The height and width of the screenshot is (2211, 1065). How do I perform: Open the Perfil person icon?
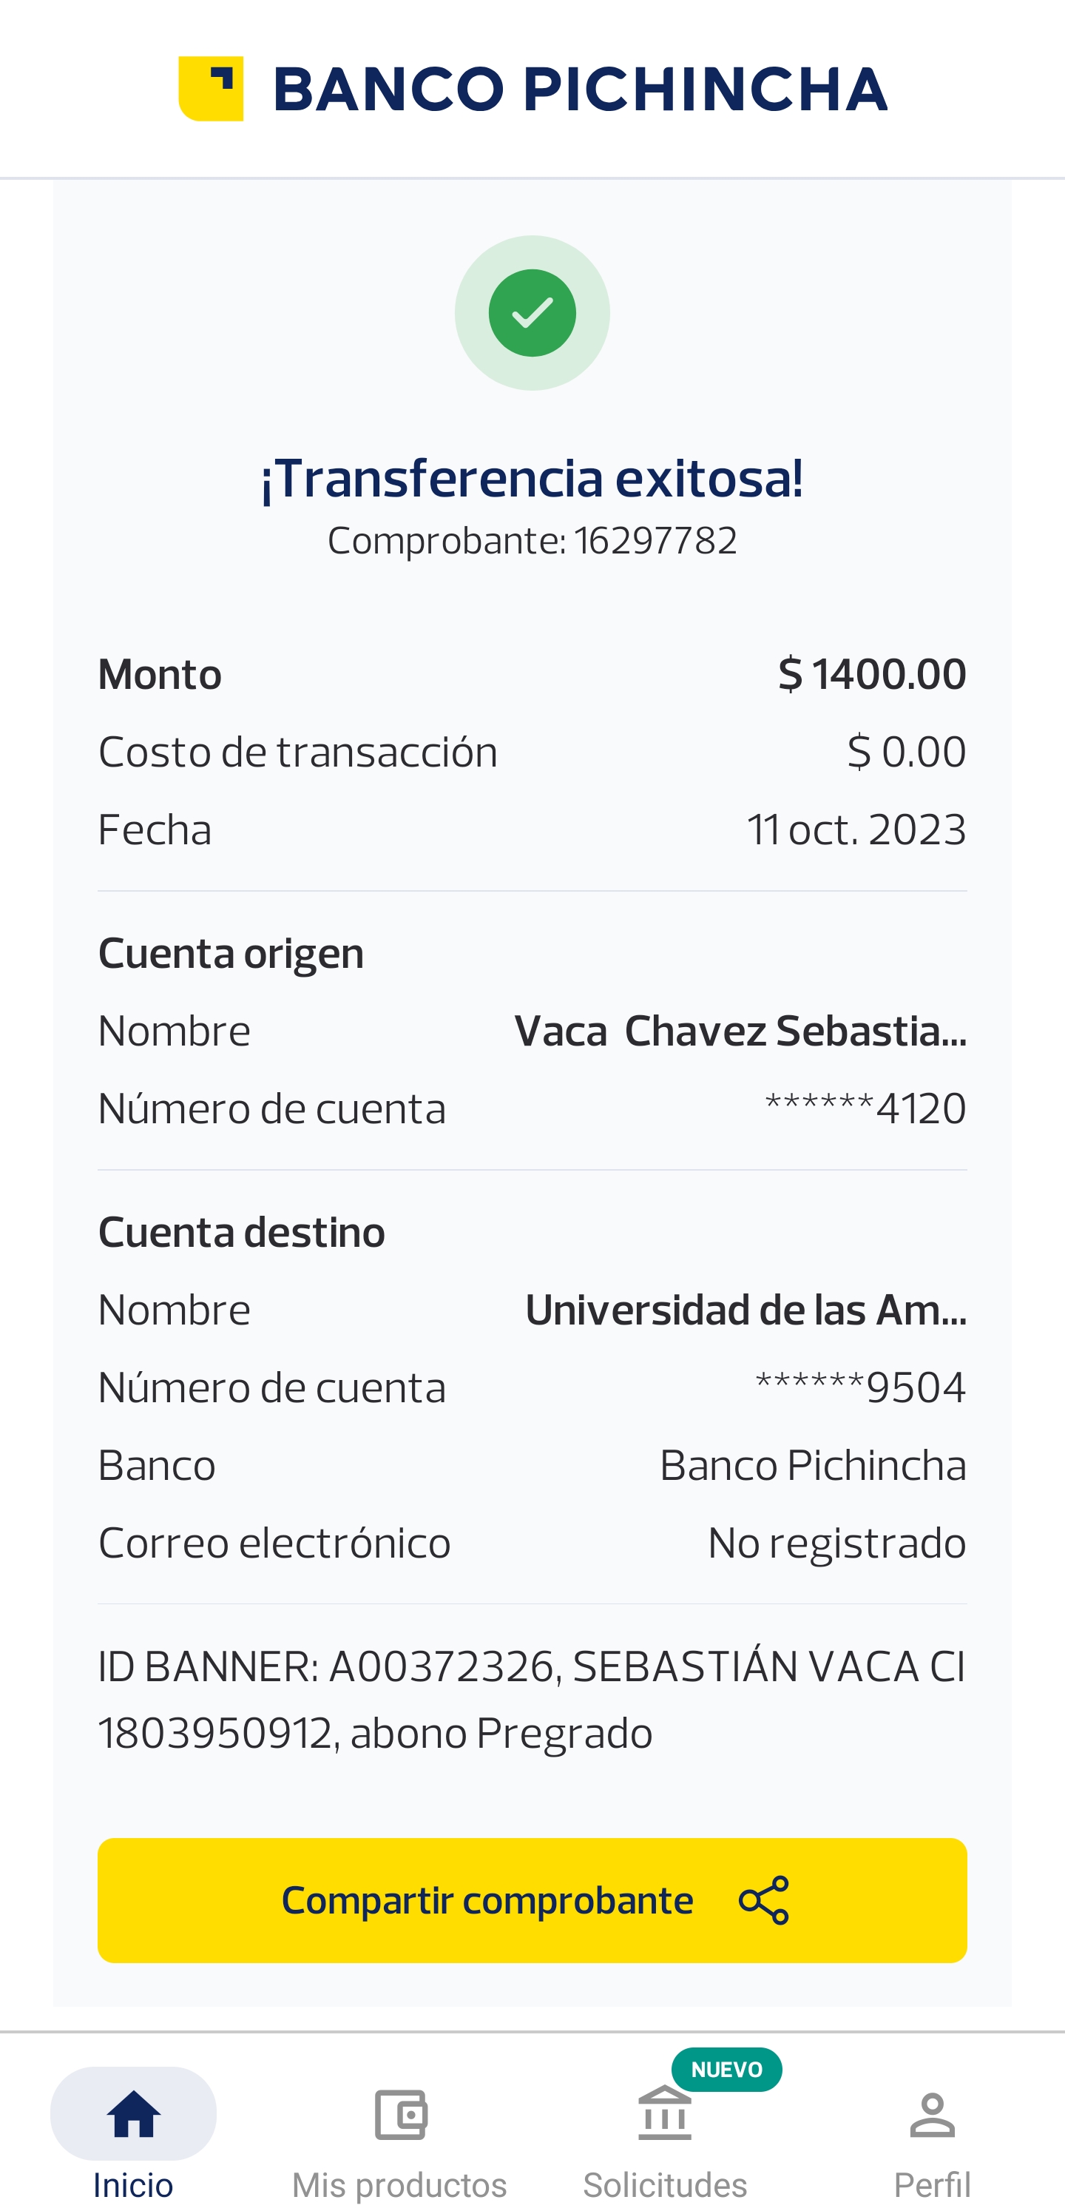(932, 2115)
